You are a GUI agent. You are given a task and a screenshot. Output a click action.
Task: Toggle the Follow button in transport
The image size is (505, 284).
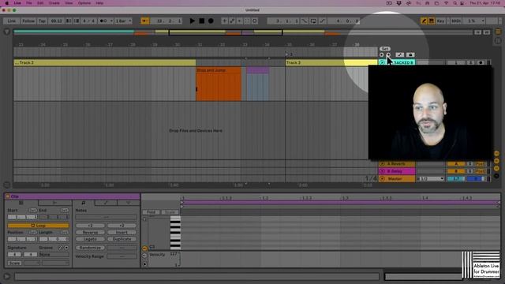28,21
